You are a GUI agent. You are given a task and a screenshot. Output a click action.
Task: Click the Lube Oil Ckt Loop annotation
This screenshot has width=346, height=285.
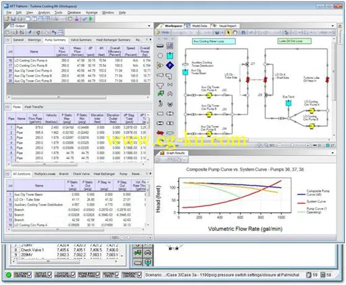295,41
